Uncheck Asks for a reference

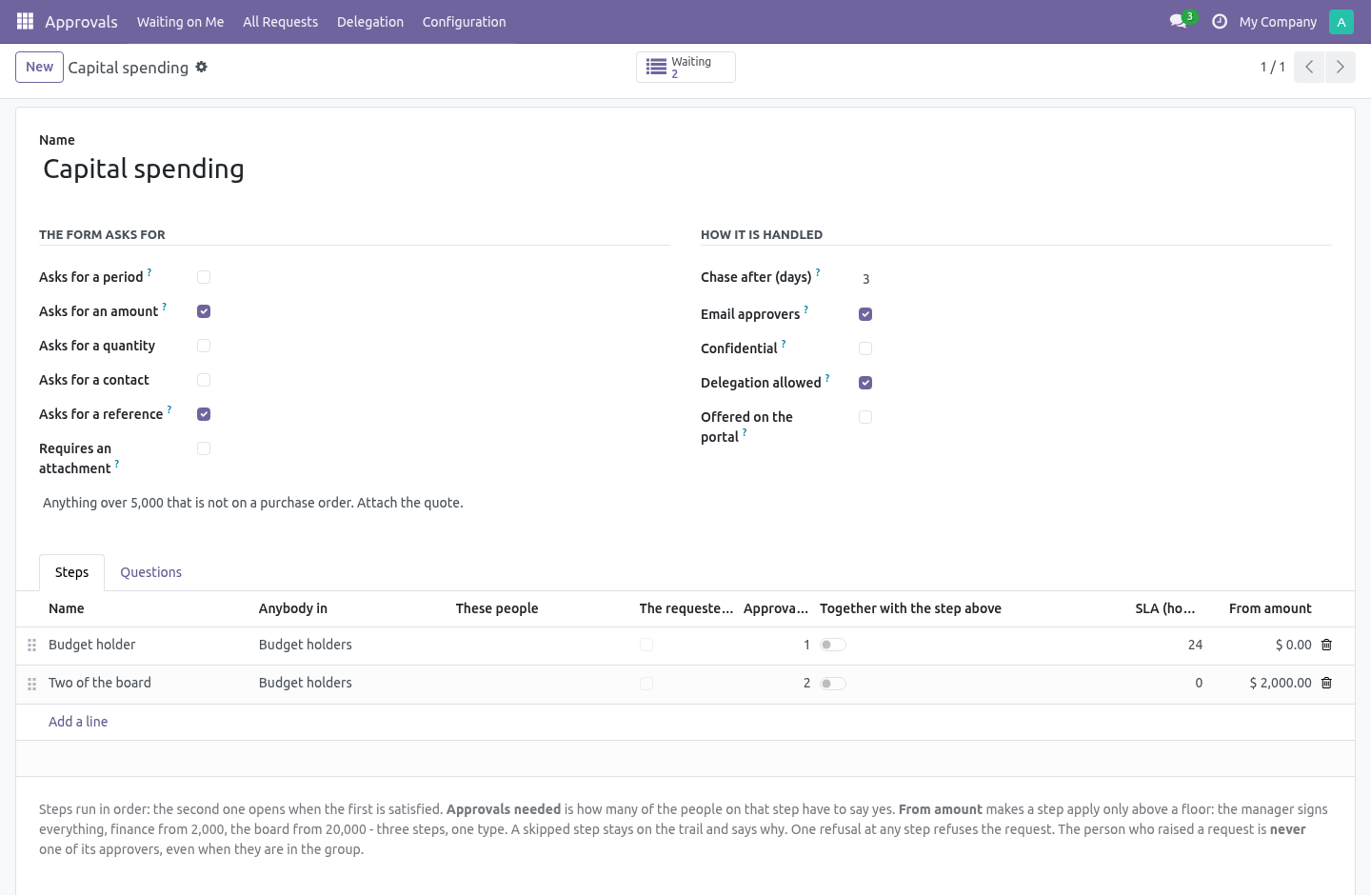[x=204, y=414]
